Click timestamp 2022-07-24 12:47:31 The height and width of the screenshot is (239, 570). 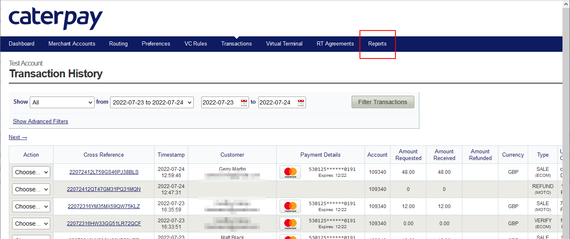(171, 189)
